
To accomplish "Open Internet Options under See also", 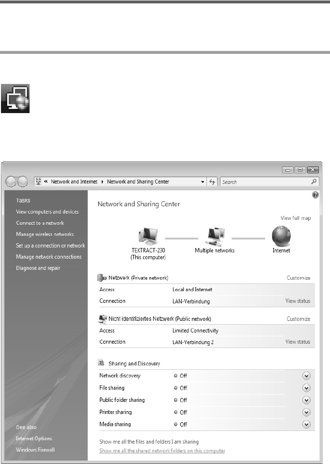I will (x=34, y=439).
